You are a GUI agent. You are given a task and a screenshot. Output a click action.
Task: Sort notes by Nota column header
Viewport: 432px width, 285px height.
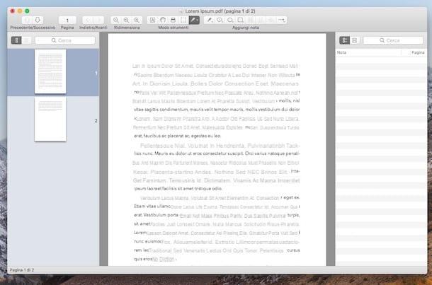pyautogui.click(x=369, y=52)
